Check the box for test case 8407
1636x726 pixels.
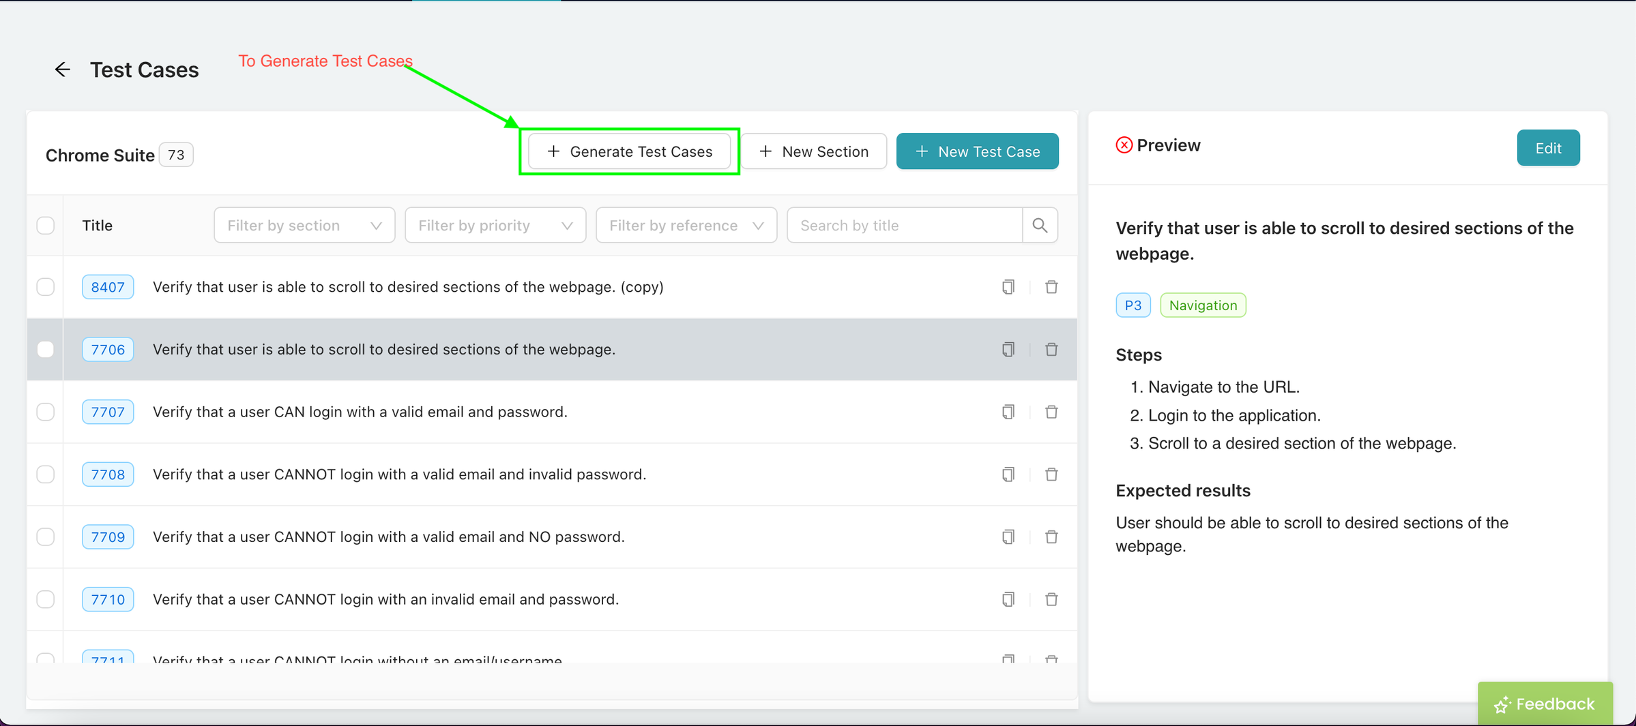coord(46,287)
